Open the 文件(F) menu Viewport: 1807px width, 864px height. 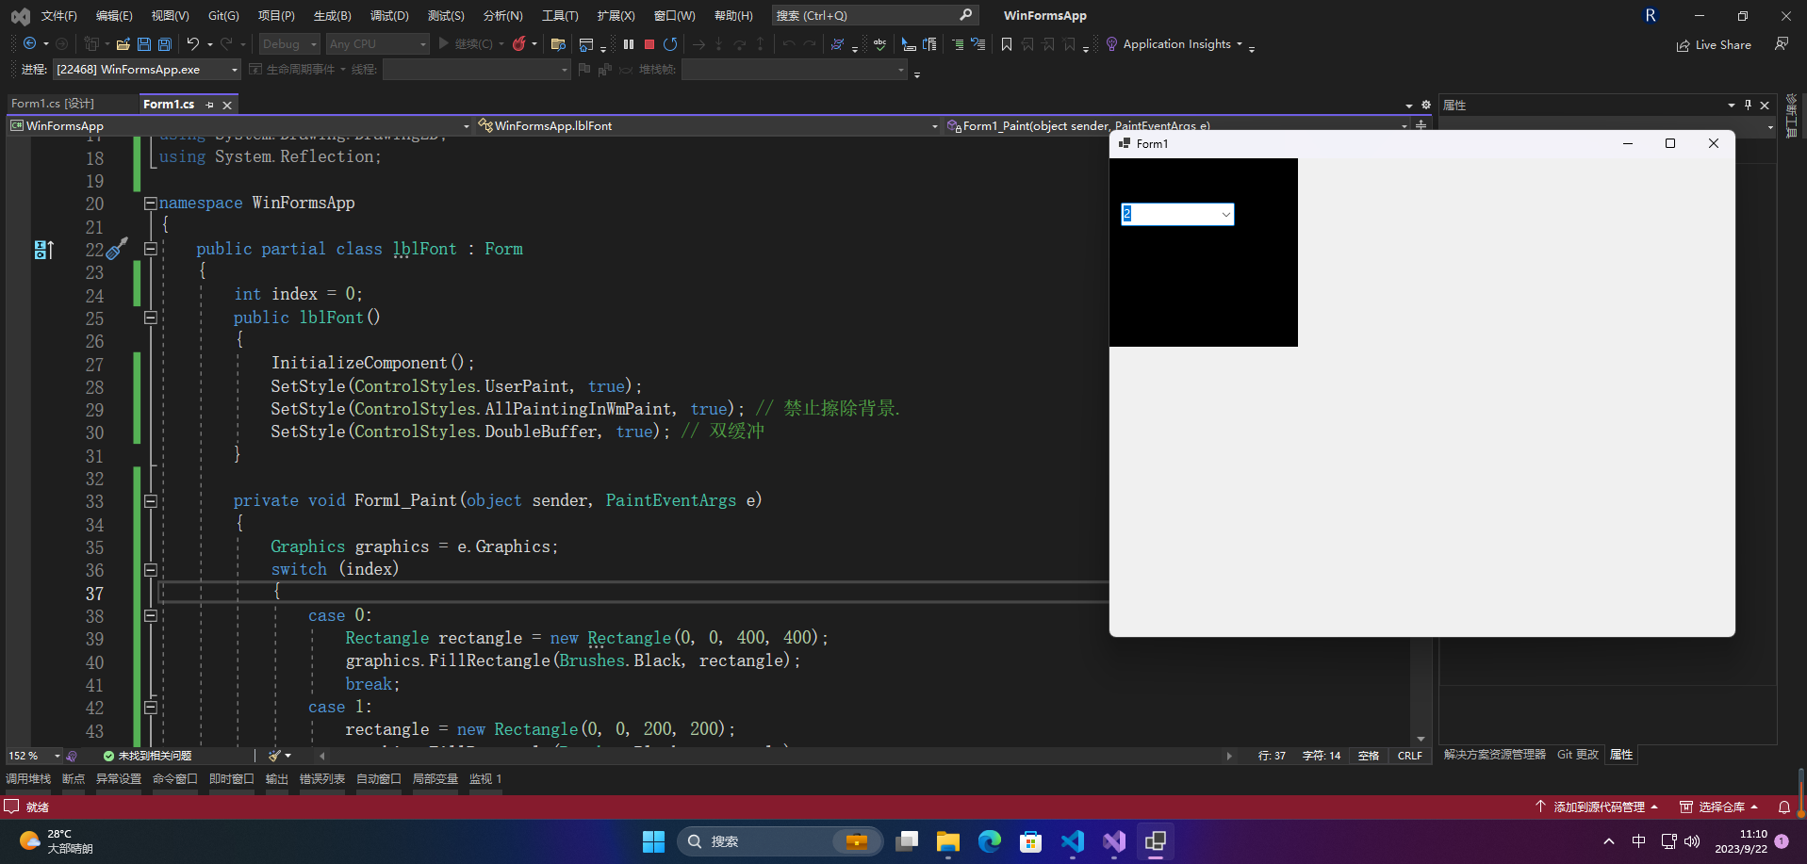59,16
